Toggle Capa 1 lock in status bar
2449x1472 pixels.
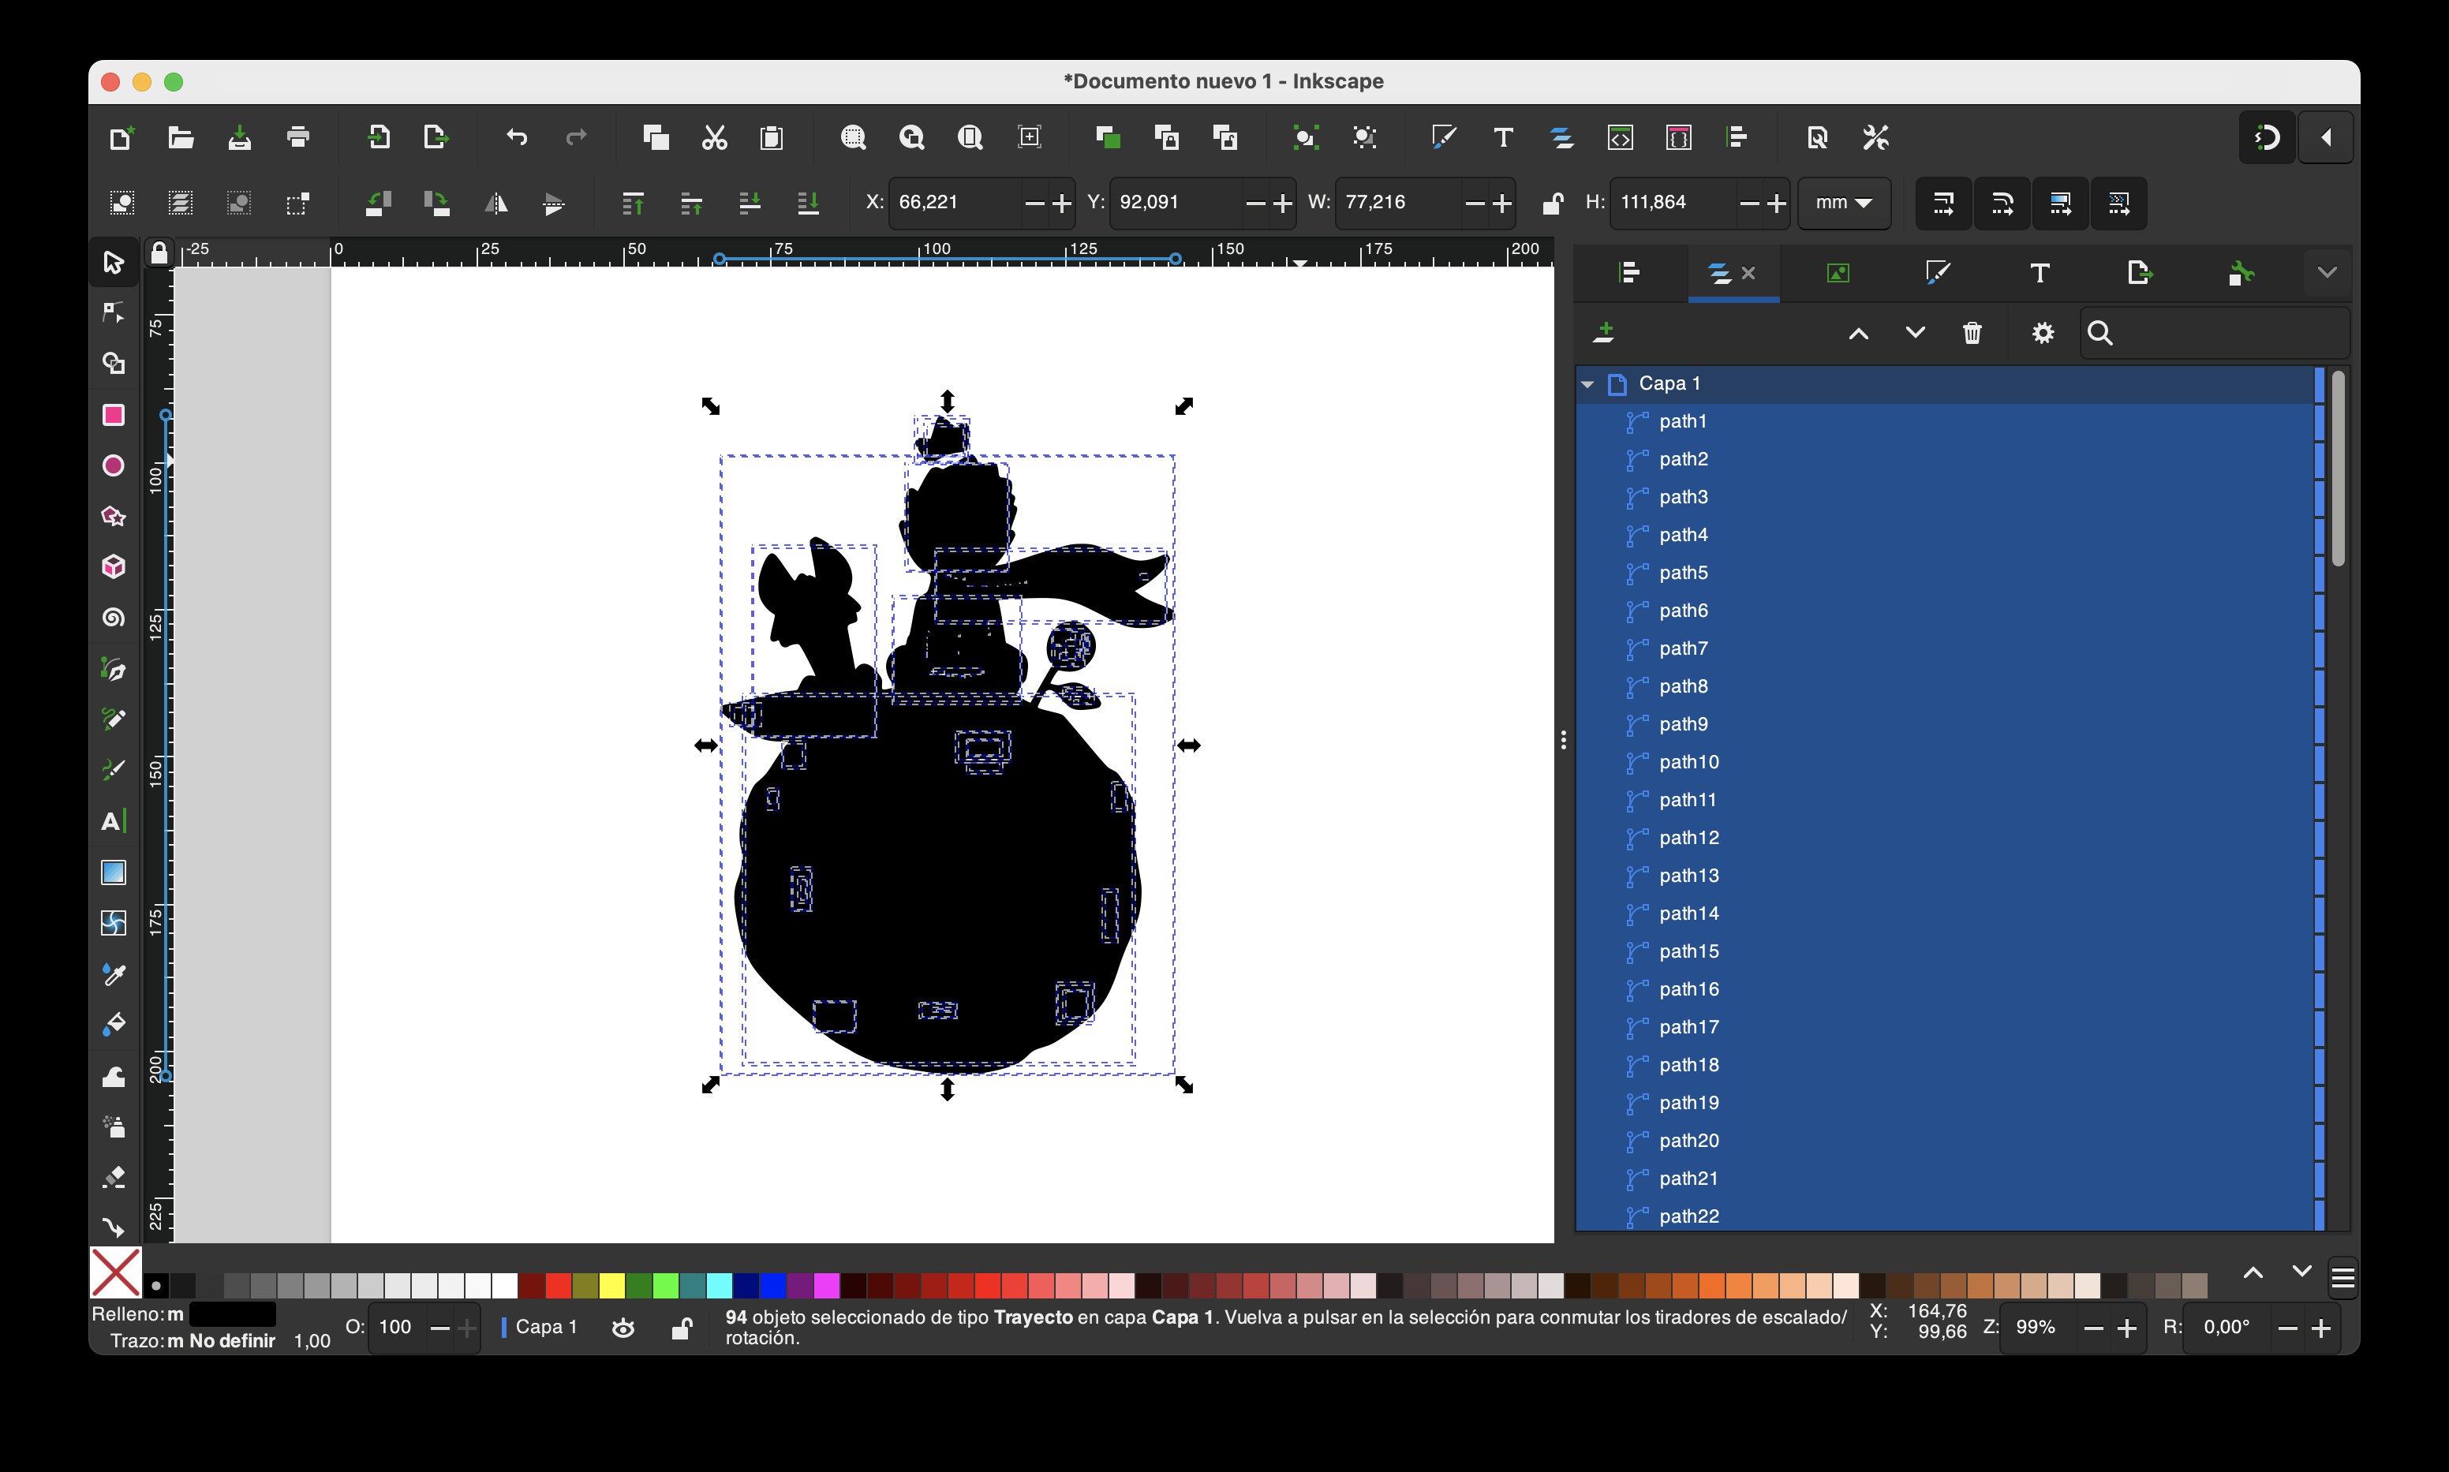coord(682,1328)
